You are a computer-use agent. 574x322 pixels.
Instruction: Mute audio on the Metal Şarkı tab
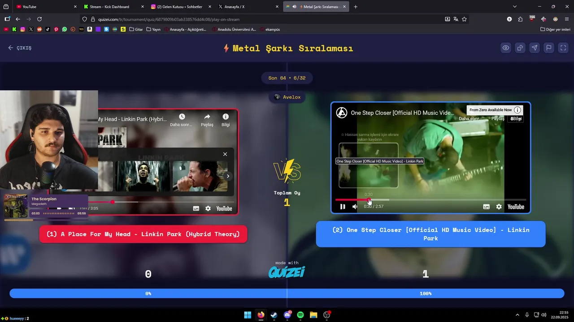point(294,7)
